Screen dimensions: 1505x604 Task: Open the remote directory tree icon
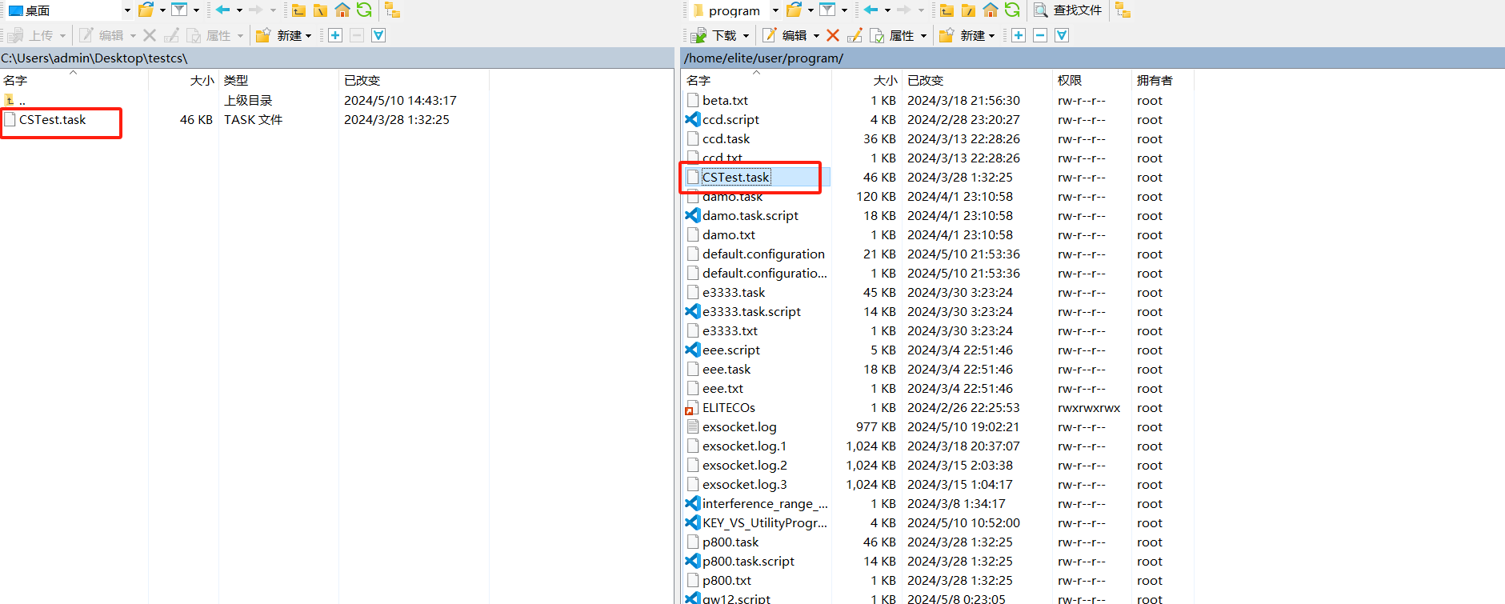click(1123, 10)
